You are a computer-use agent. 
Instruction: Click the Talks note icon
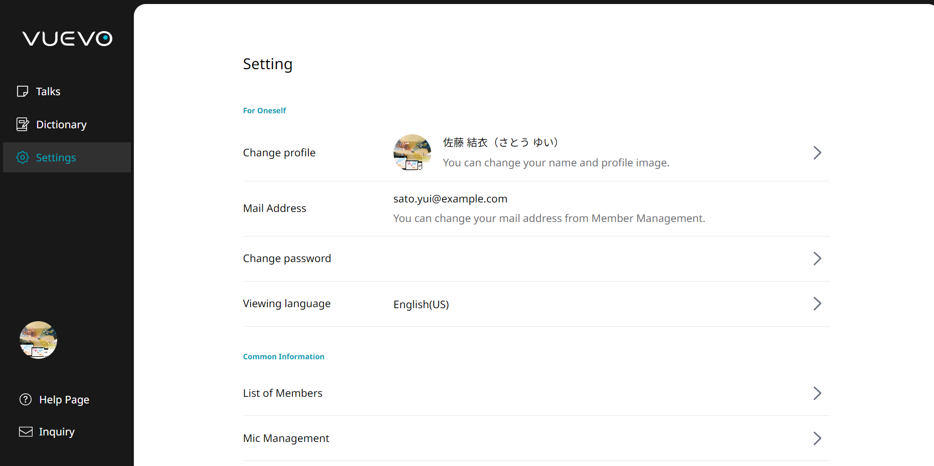pos(23,91)
